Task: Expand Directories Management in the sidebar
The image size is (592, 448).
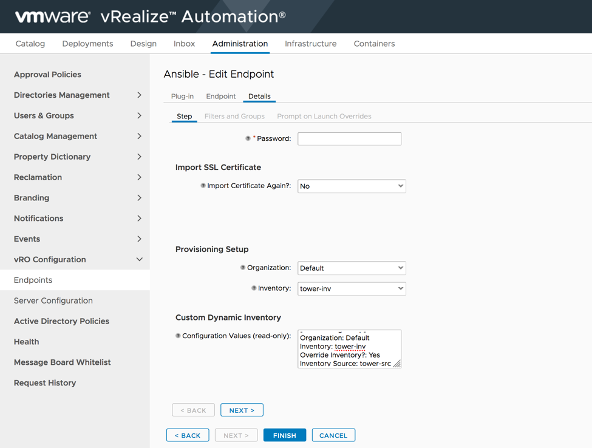Action: pyautogui.click(x=139, y=95)
